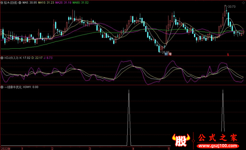Select the MA60 green moving average label
The image size is (246, 150).
[81, 2]
